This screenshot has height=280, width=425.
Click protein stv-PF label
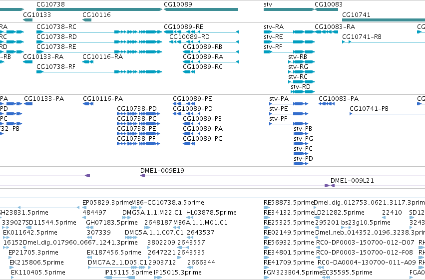click(x=278, y=119)
